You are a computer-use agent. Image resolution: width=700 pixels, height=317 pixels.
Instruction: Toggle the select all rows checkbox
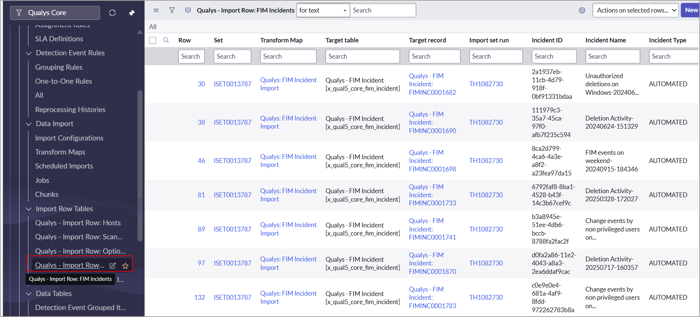(153, 40)
